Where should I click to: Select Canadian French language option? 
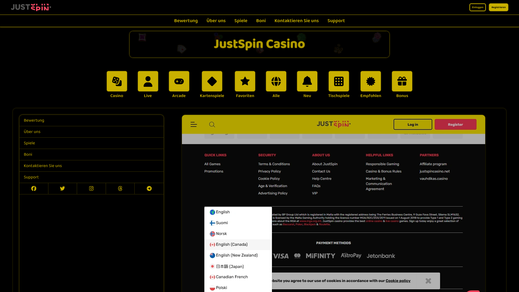(238, 277)
